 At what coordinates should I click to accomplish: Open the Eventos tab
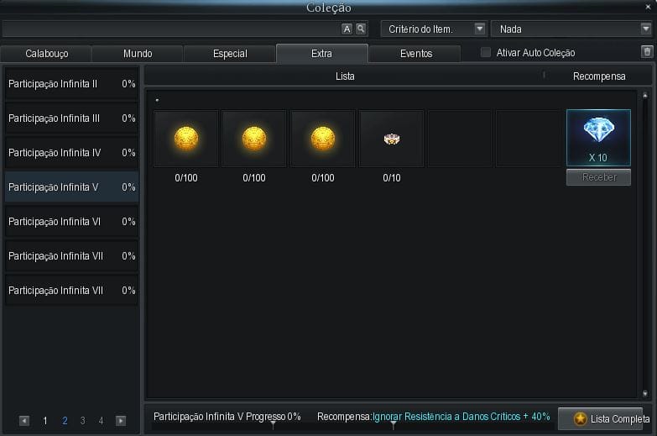(416, 54)
